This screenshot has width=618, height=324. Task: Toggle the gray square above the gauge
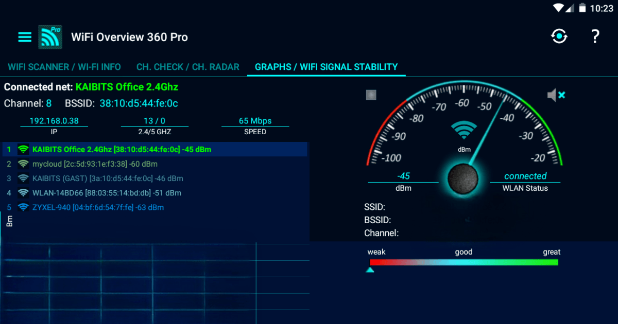(x=371, y=95)
